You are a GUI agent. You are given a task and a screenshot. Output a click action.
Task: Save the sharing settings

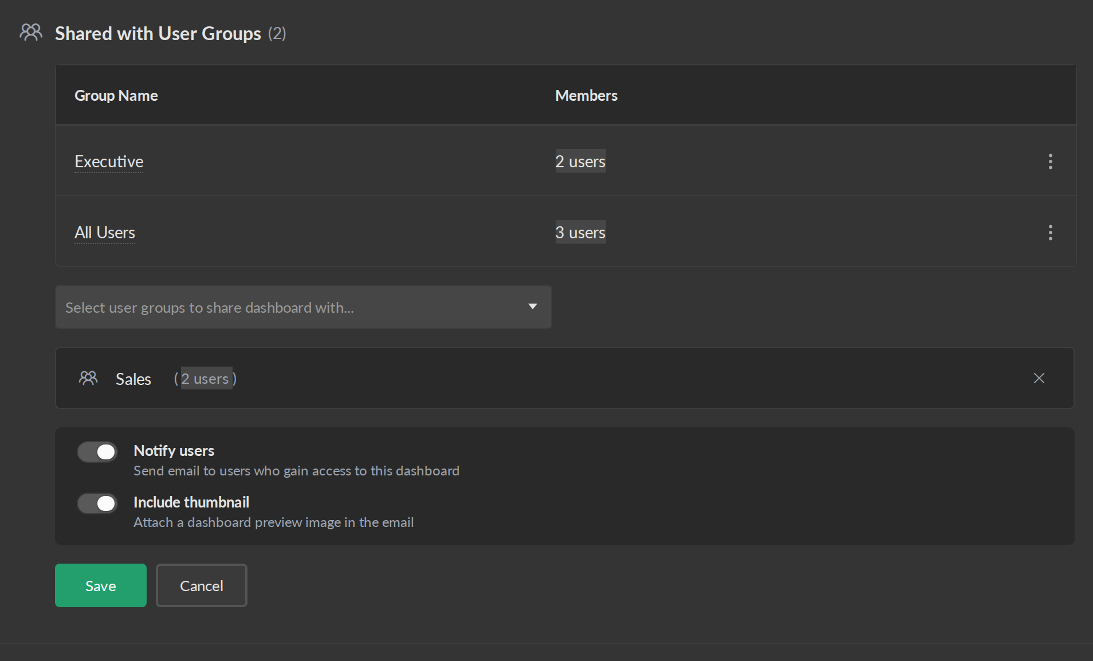tap(101, 585)
